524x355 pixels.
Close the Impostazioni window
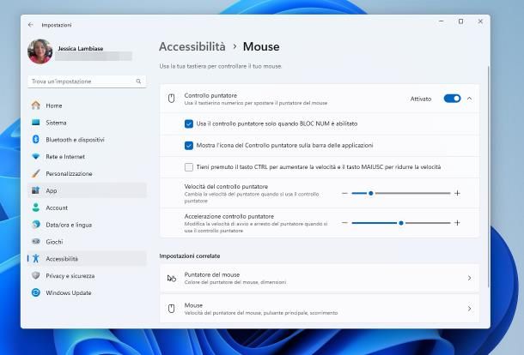480,21
